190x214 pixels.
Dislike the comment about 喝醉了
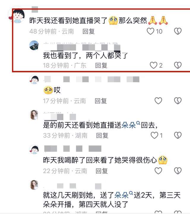click(178, 171)
